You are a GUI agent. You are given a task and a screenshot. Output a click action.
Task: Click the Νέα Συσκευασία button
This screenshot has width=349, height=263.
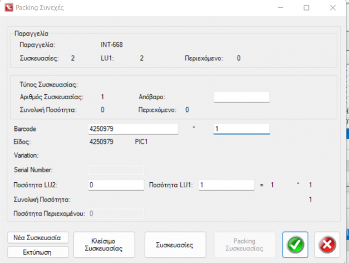[38, 237]
